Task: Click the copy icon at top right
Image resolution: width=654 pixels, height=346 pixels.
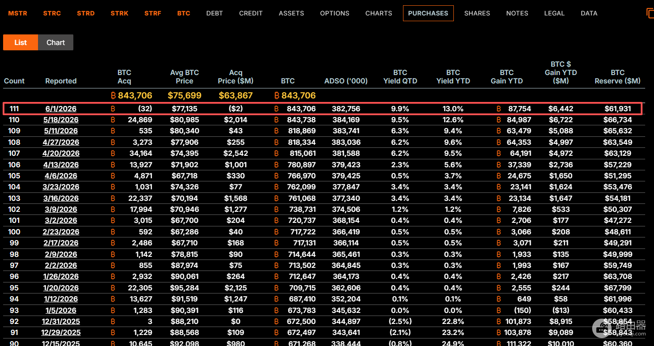Action: pos(650,13)
